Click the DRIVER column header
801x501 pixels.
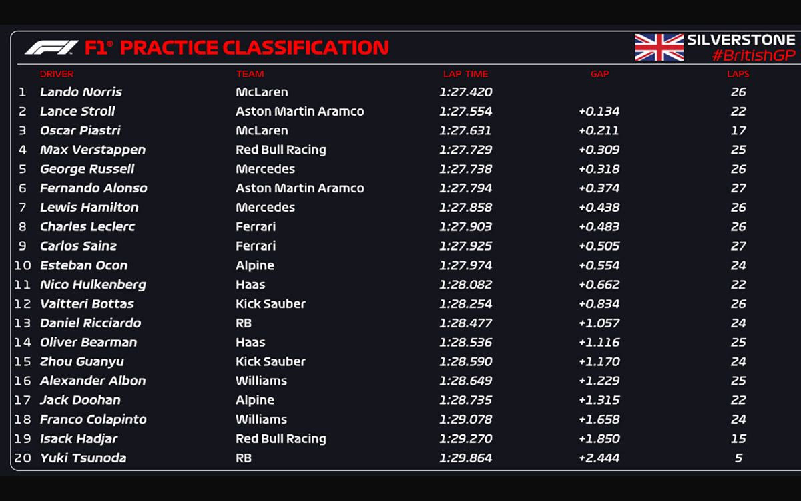(x=57, y=74)
